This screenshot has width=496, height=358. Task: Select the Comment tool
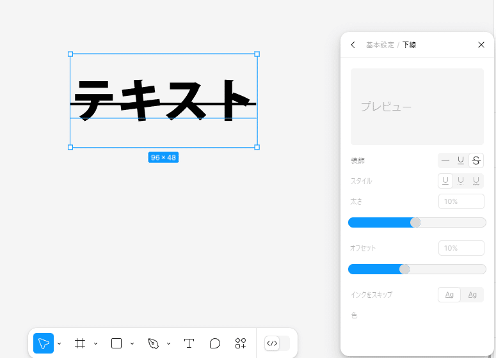(215, 343)
